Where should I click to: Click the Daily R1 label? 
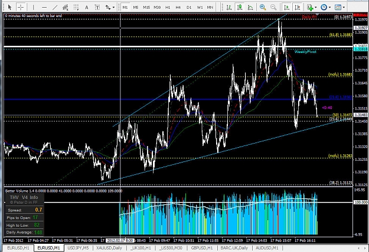click(x=309, y=17)
